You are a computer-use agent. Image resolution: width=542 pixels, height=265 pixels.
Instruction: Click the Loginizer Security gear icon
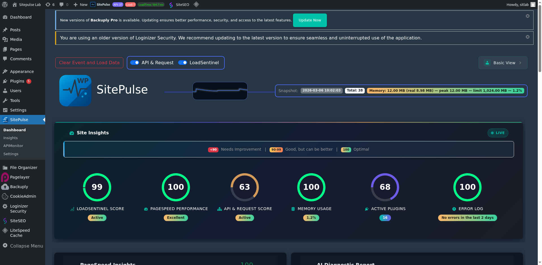tap(5, 206)
